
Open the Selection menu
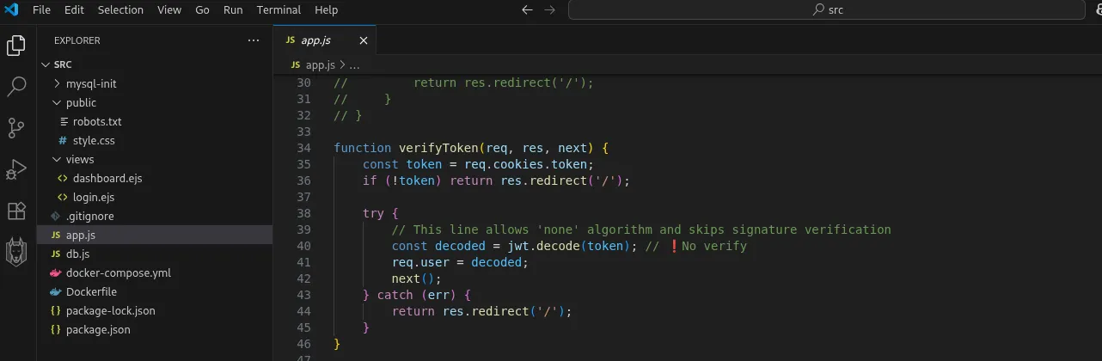pos(120,10)
